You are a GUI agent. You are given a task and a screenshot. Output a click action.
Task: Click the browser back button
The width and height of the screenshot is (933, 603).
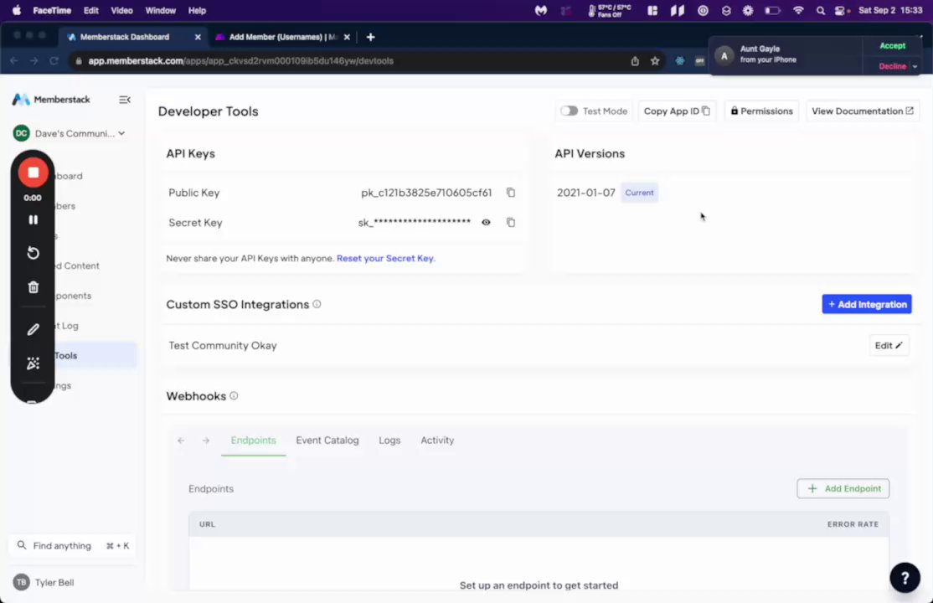14,60
